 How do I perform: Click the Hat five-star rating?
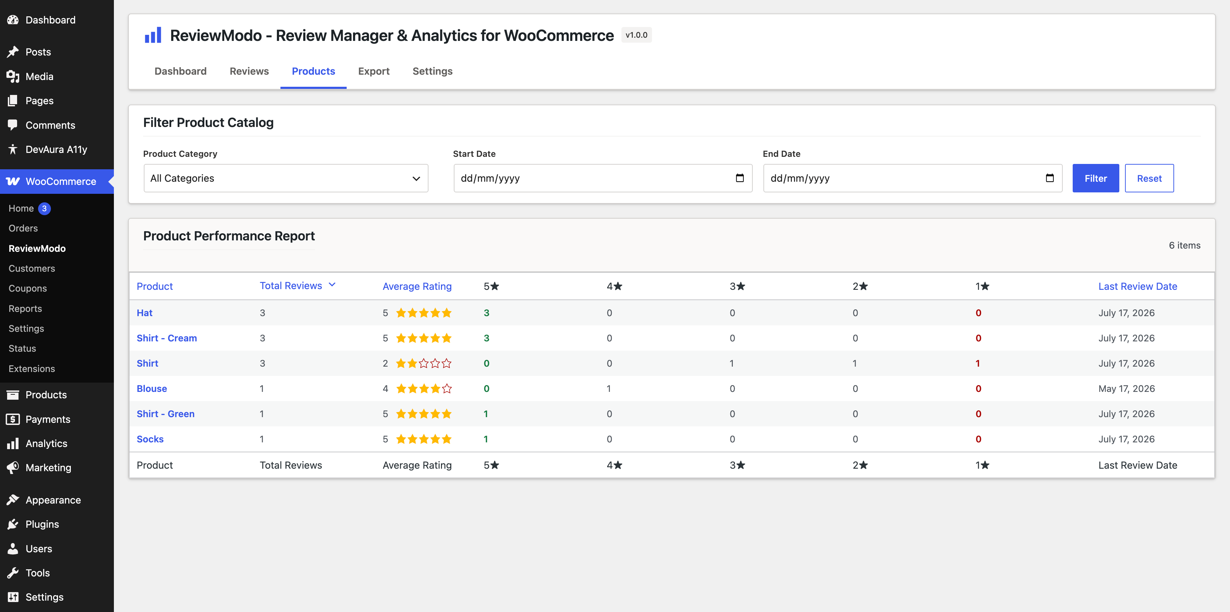[424, 313]
